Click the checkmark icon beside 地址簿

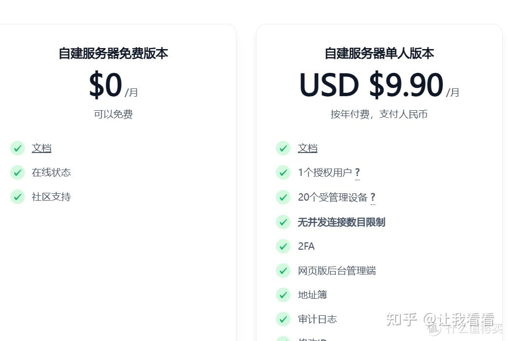tap(283, 295)
